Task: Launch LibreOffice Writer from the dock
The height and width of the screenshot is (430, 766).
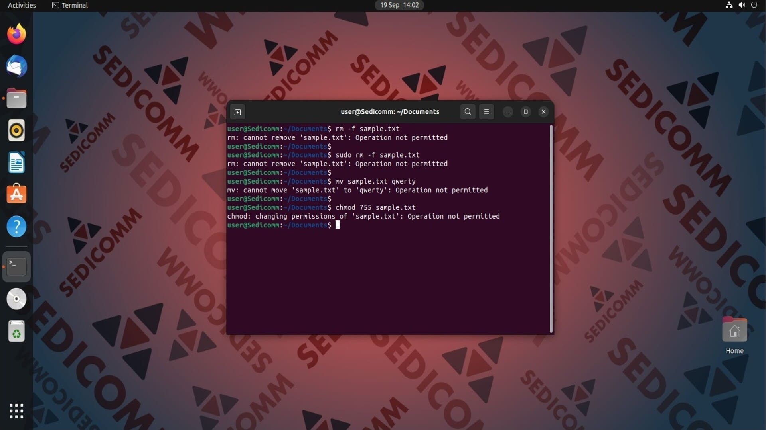Action: pos(16,162)
